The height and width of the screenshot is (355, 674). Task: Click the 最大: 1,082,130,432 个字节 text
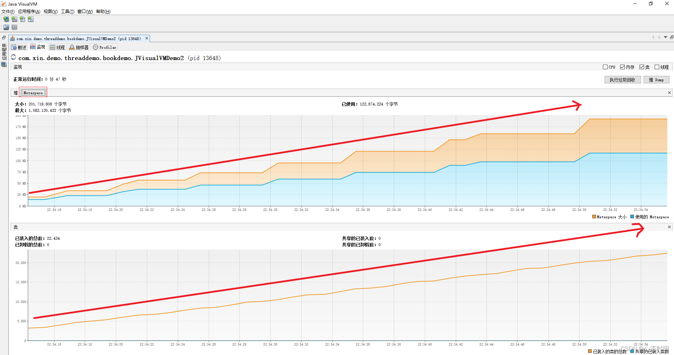click(x=43, y=110)
